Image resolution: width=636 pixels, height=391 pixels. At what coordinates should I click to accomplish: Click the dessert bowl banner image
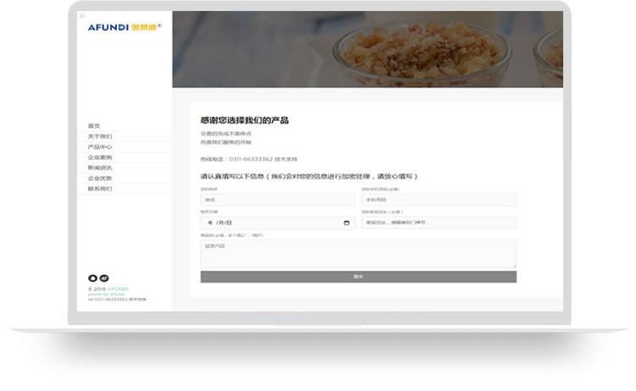[368, 49]
